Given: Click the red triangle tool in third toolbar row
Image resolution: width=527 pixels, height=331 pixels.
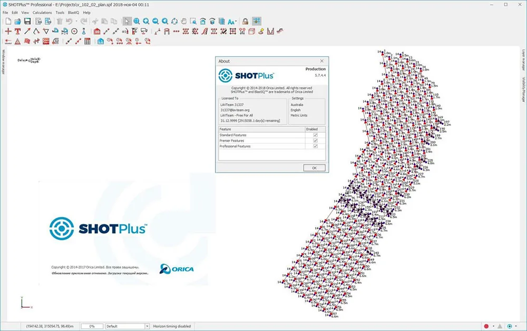Looking at the screenshot, I should click(x=17, y=41).
